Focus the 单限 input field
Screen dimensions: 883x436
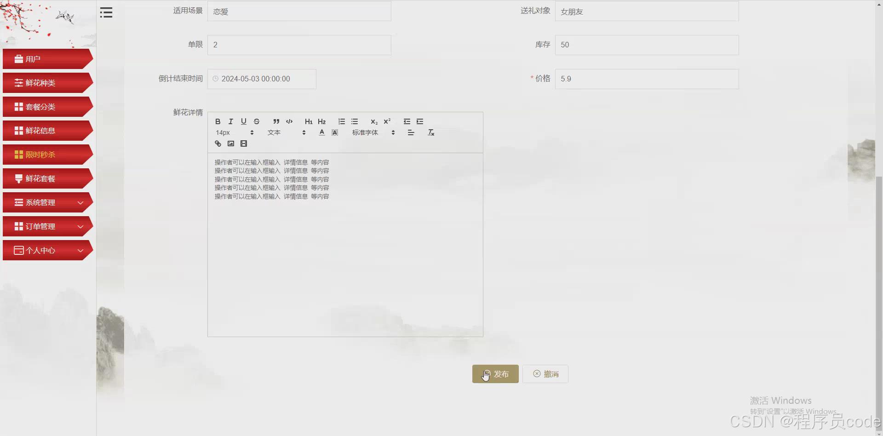(299, 45)
